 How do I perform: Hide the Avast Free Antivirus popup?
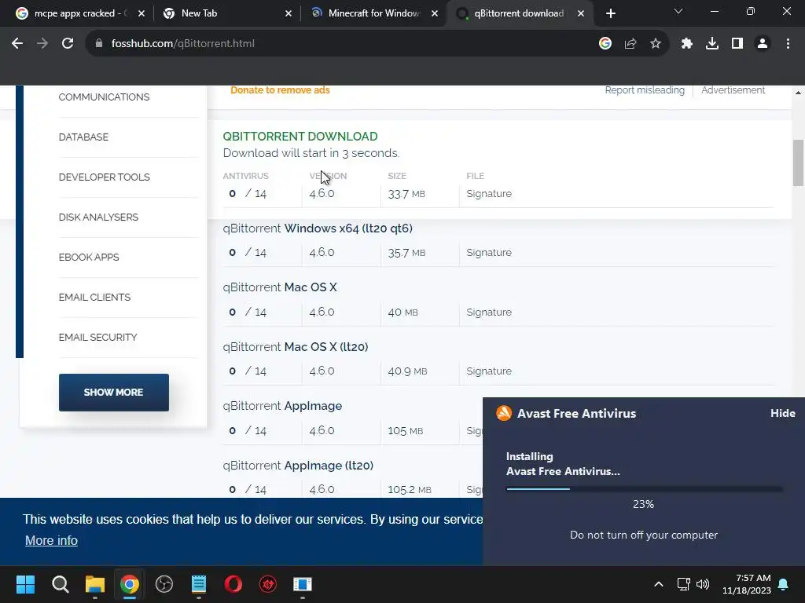click(x=782, y=413)
